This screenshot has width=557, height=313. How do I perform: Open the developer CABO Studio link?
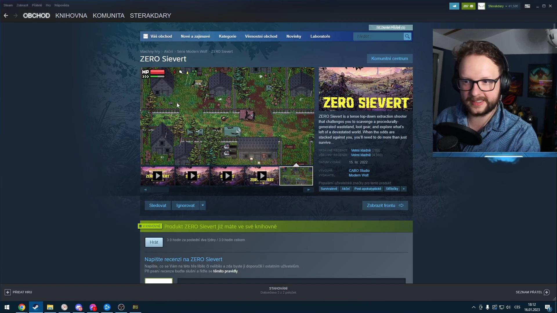tap(359, 171)
